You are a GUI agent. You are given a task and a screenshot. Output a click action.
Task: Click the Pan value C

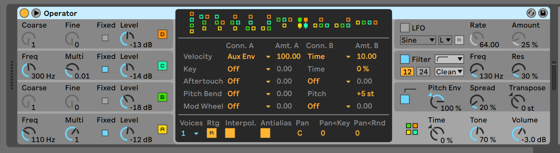point(300,133)
